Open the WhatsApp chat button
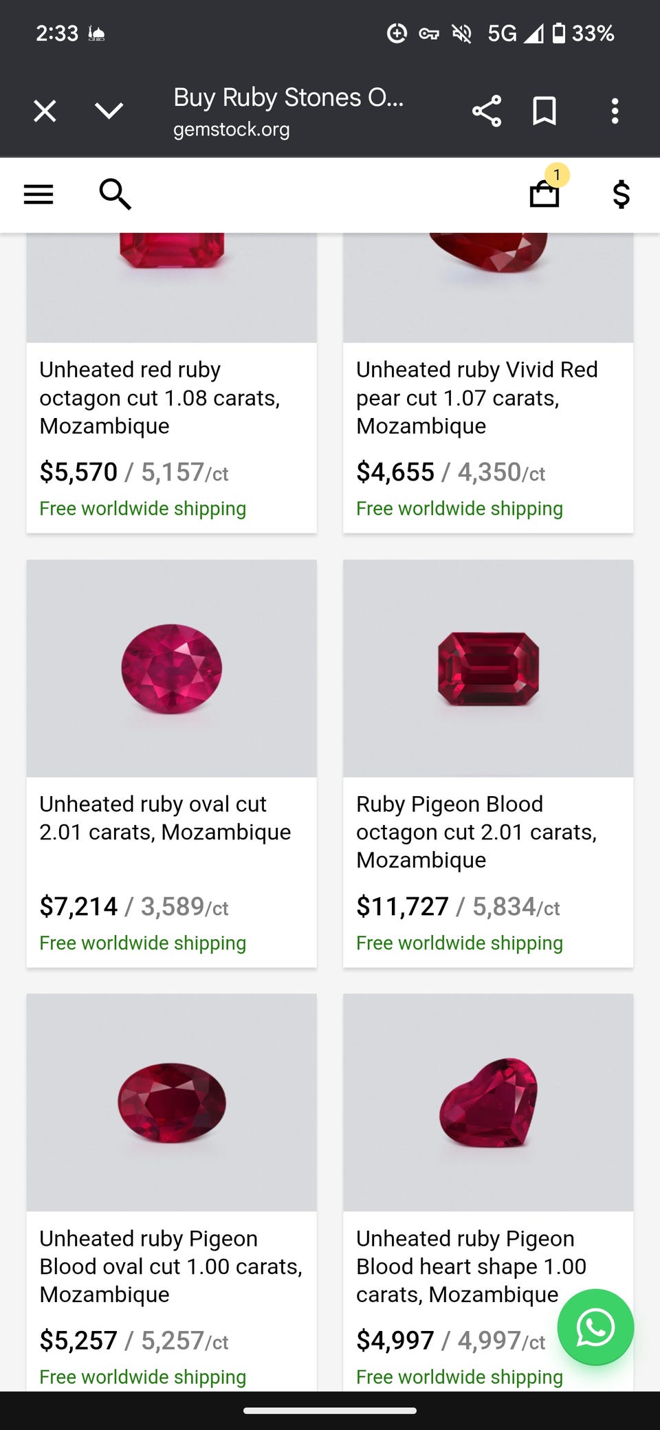The width and height of the screenshot is (660, 1430). 595,1327
